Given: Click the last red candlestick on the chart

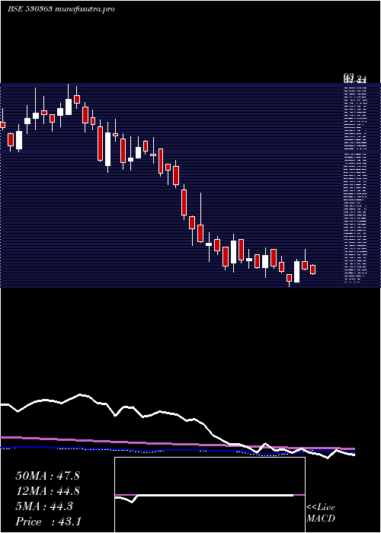Looking at the screenshot, I should [313, 270].
